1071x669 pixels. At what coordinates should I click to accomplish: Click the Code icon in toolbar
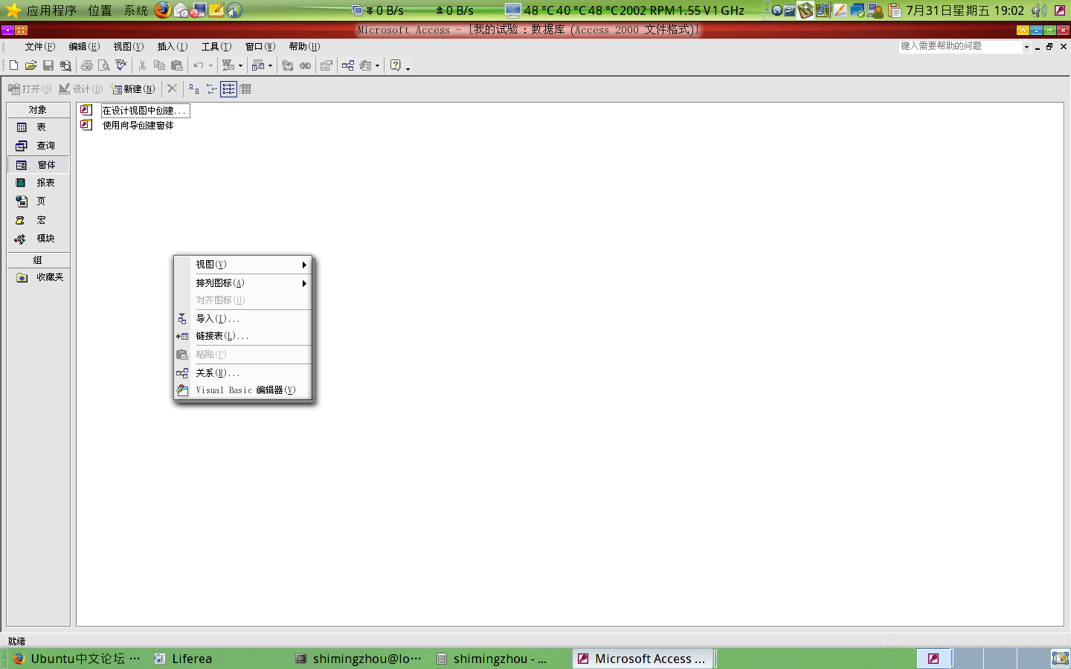[x=288, y=65]
